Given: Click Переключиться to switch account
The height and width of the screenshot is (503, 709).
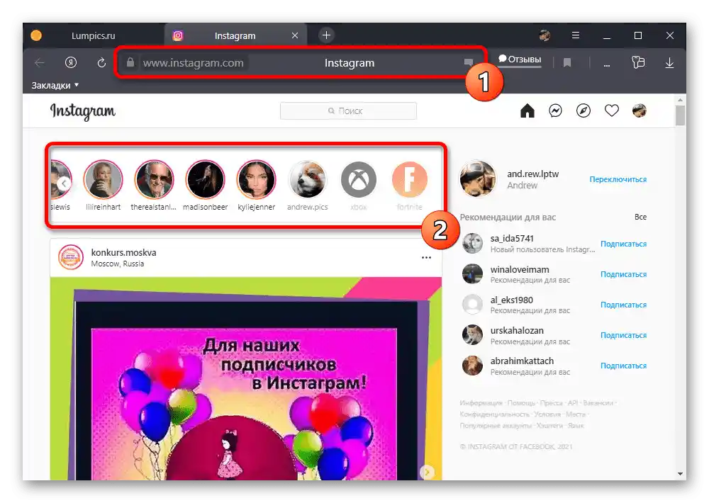Looking at the screenshot, I should click(618, 179).
